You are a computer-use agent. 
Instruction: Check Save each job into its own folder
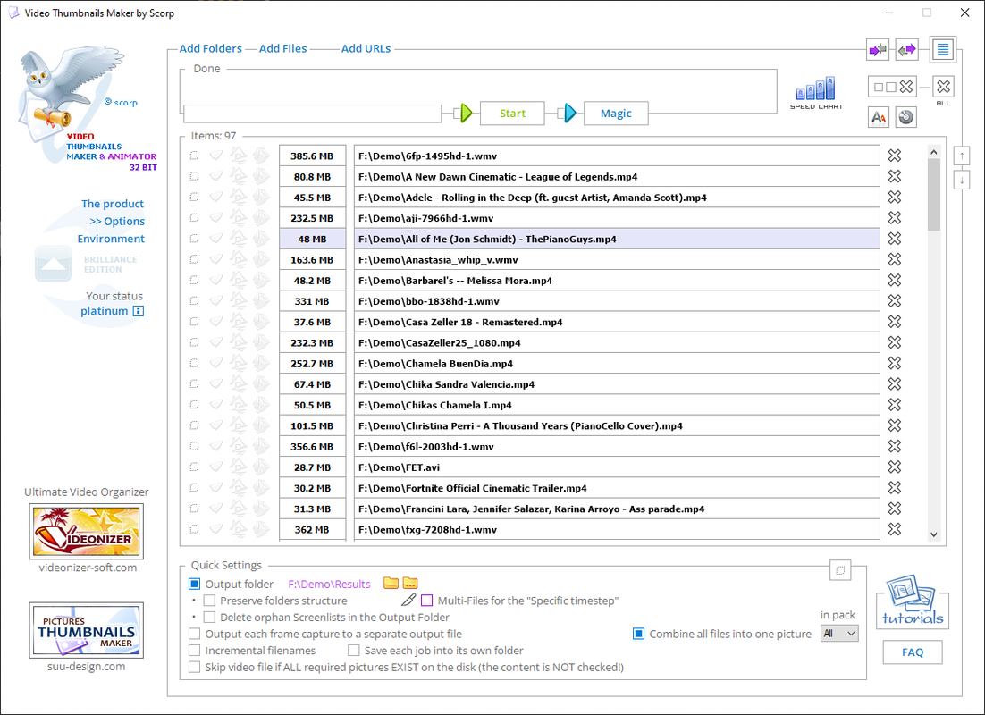coord(354,651)
